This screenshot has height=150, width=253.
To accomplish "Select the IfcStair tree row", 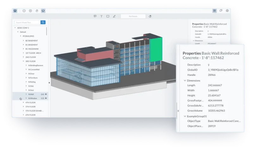I will click(x=30, y=90).
